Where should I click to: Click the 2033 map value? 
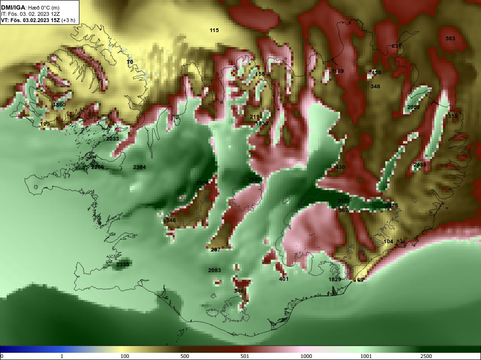(x=113, y=139)
